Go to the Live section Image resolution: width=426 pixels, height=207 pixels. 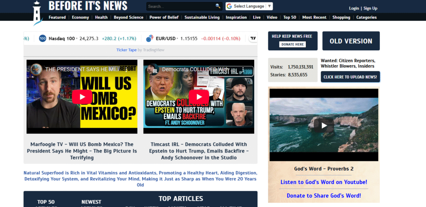pos(257,17)
